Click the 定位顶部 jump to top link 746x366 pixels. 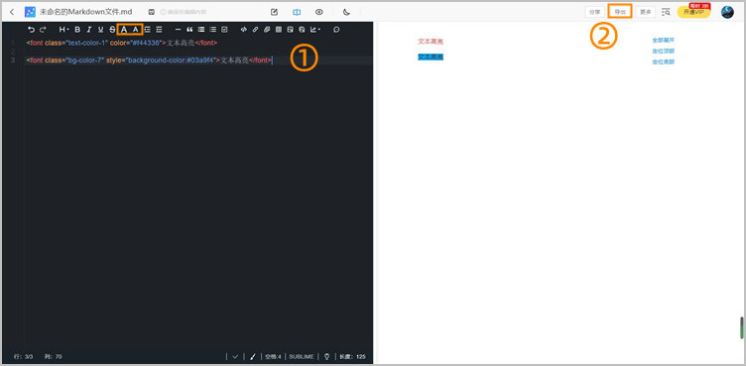point(664,51)
